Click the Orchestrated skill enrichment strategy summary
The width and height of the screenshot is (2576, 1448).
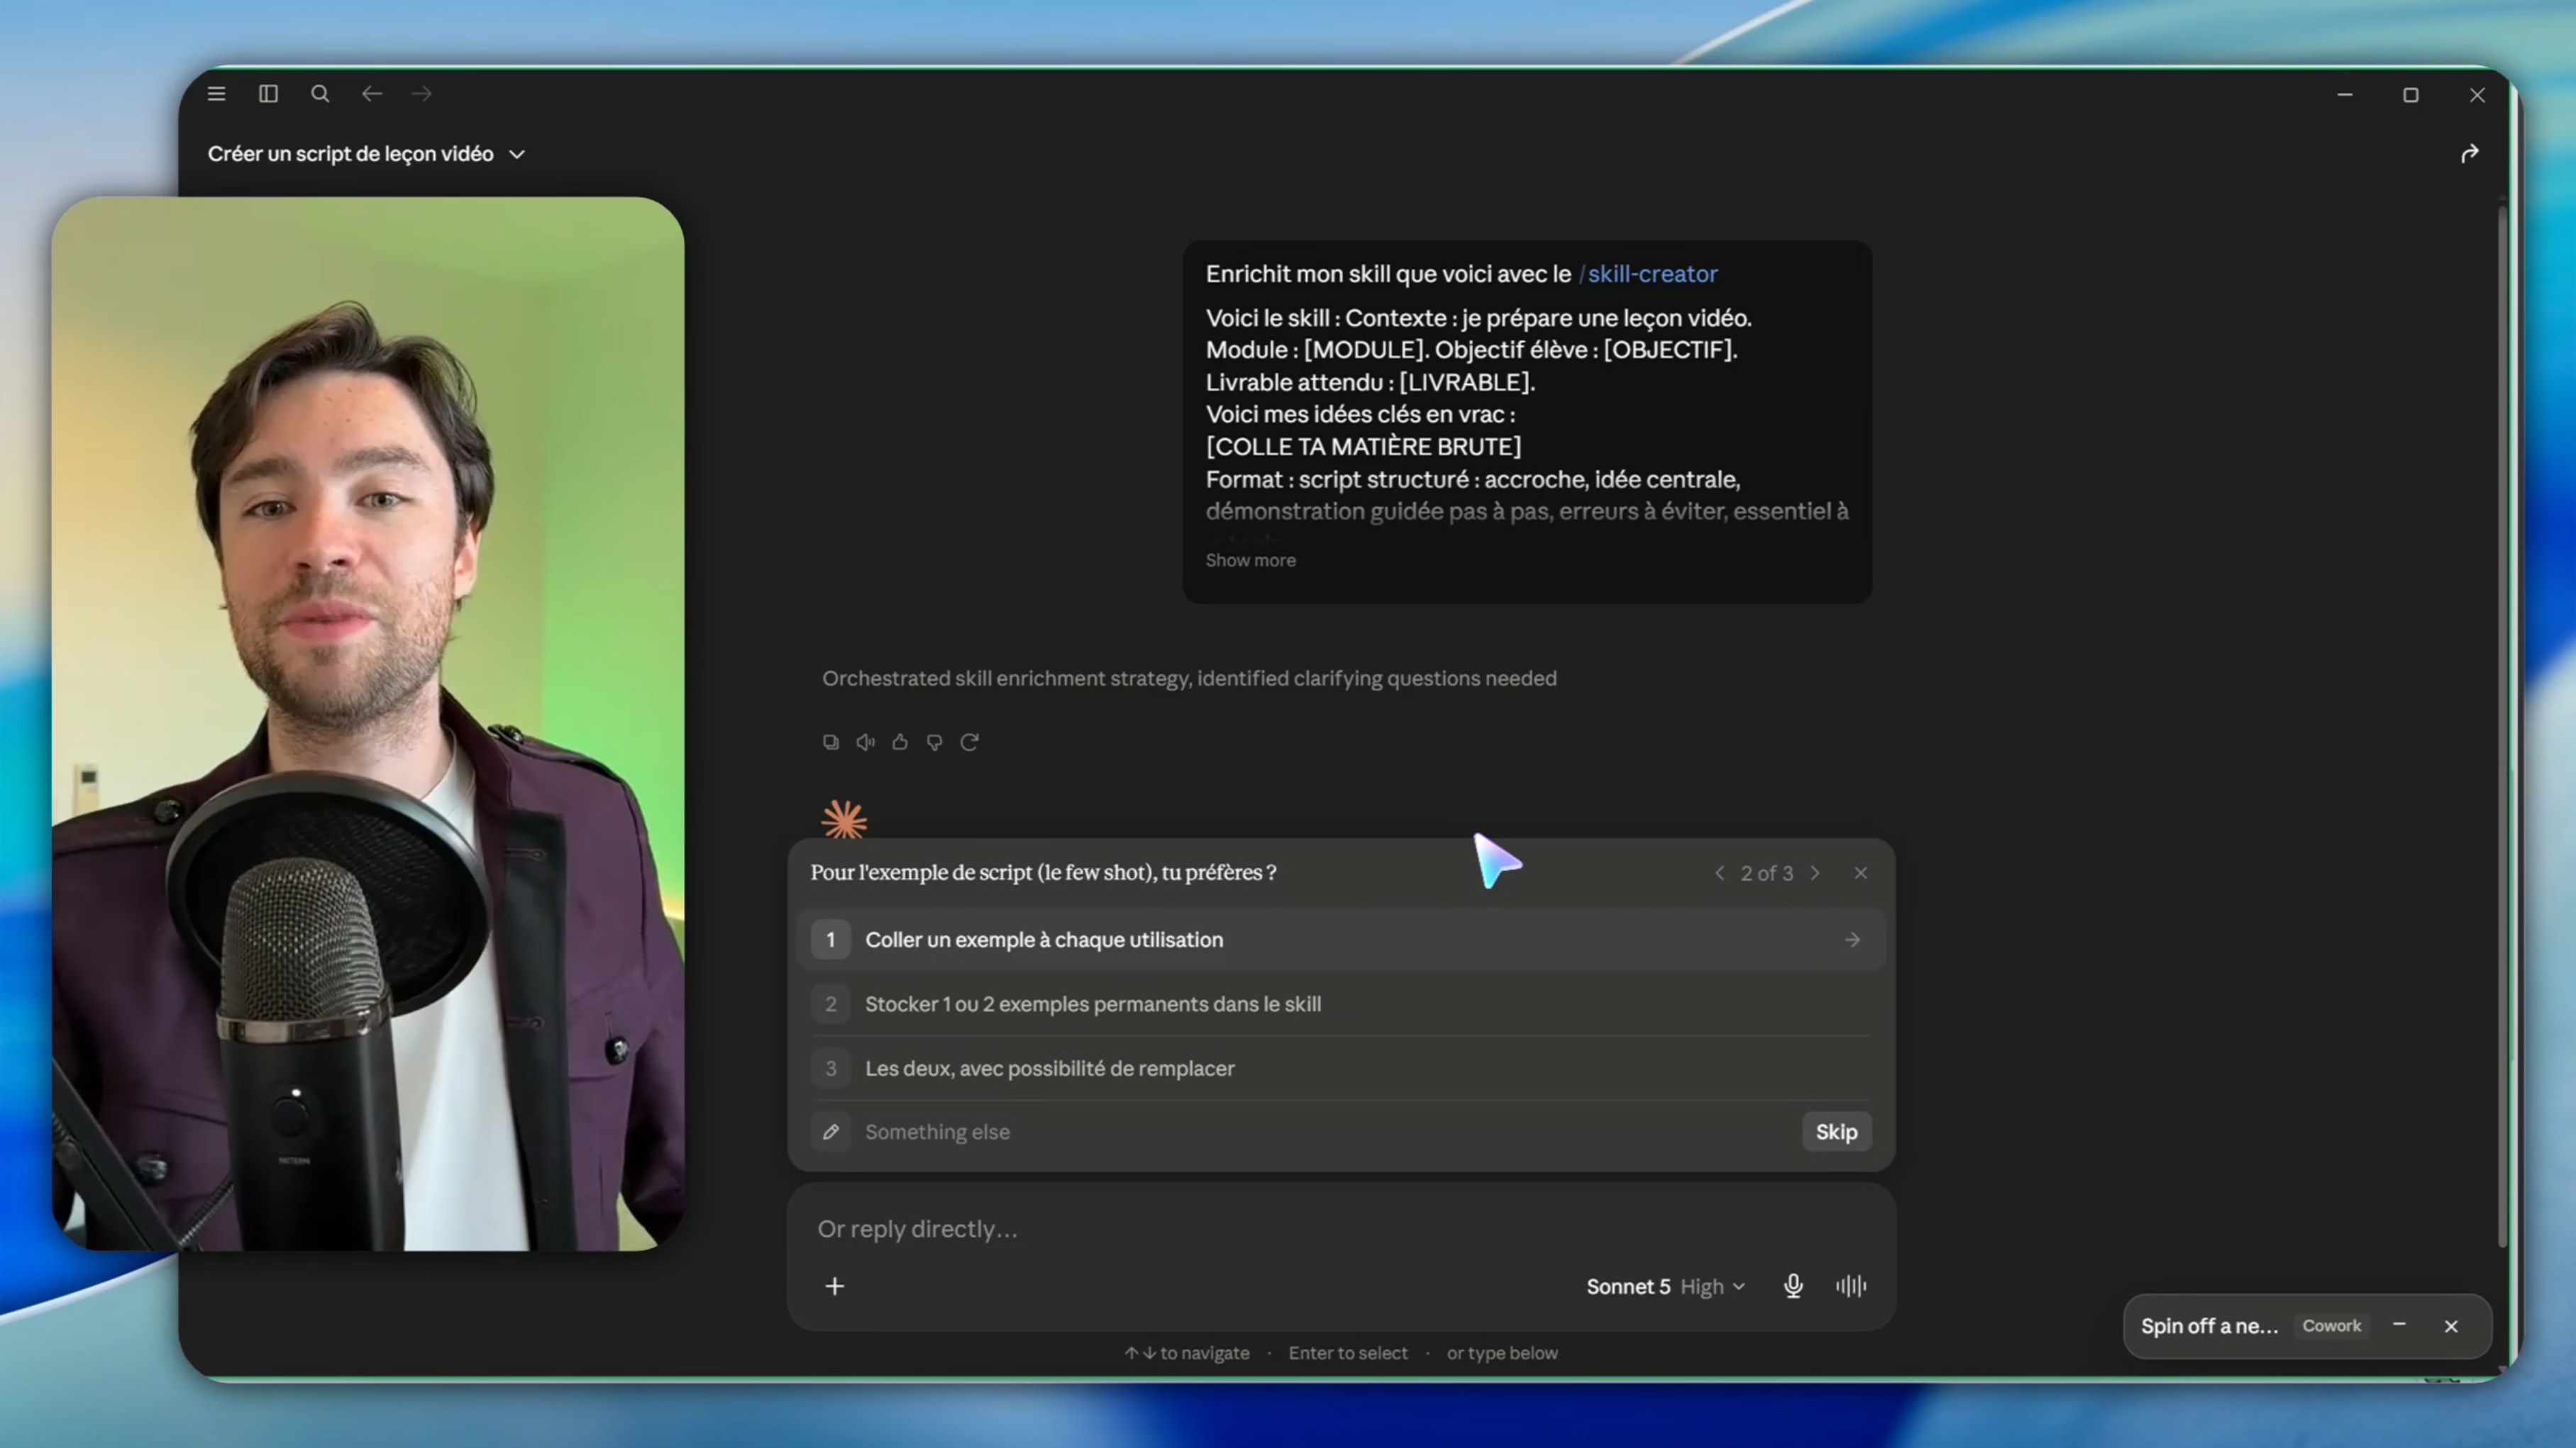1189,679
